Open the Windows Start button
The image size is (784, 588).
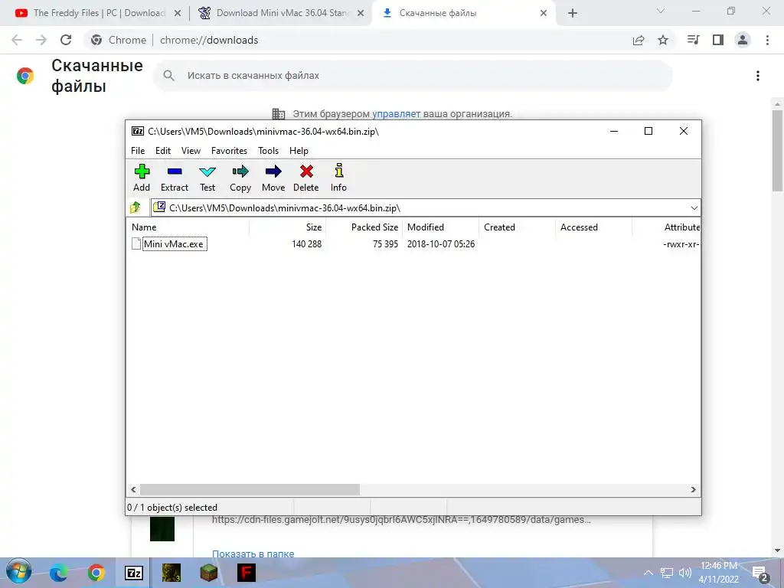19,571
